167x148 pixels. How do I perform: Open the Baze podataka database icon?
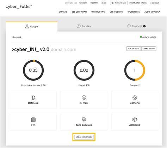coord(83,120)
